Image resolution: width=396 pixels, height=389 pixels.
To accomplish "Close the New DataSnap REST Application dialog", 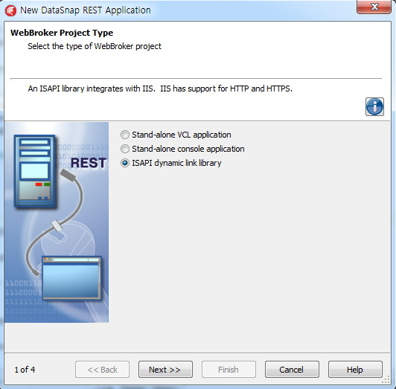I will 374,7.
